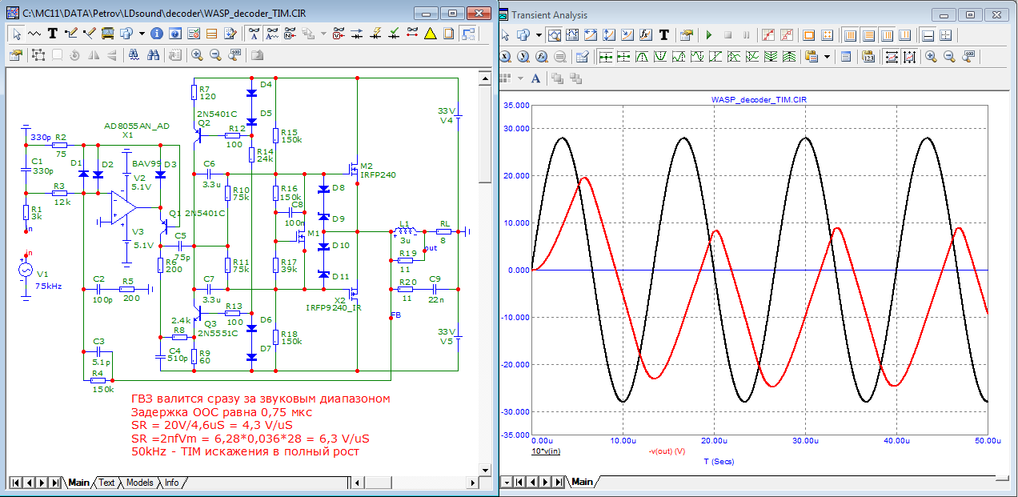Open the Models tab
Screen dimensions: 1018x497
point(139,483)
